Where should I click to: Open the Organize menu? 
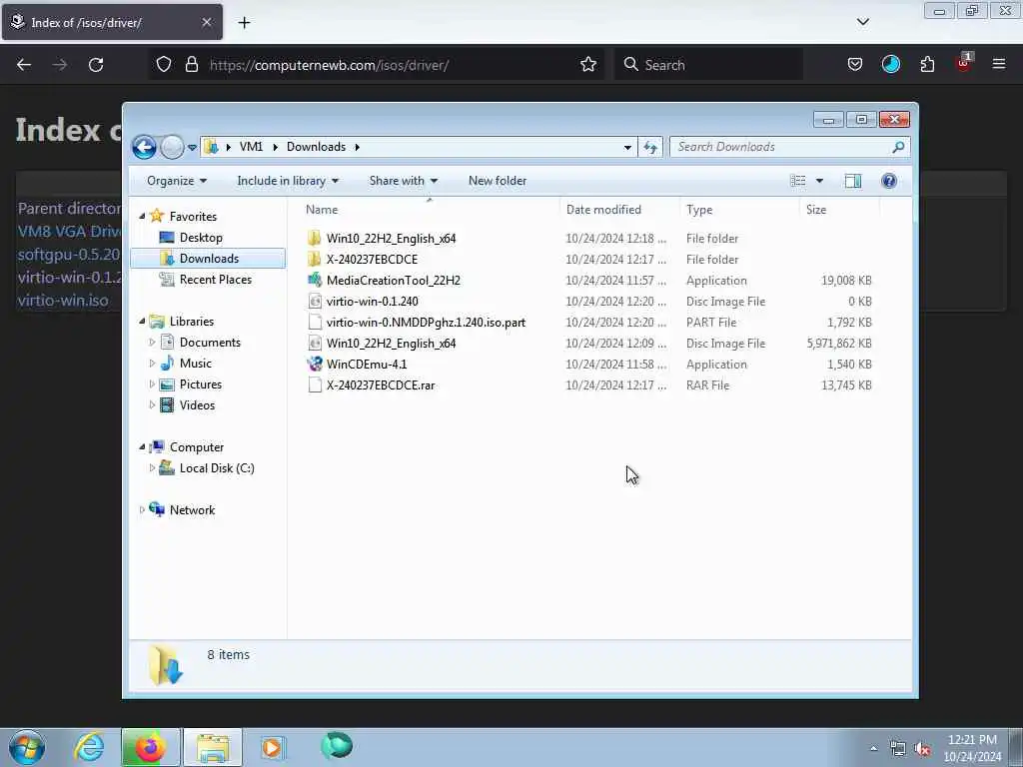click(x=177, y=181)
